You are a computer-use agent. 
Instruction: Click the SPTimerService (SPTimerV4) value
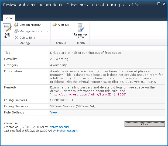[73, 106]
